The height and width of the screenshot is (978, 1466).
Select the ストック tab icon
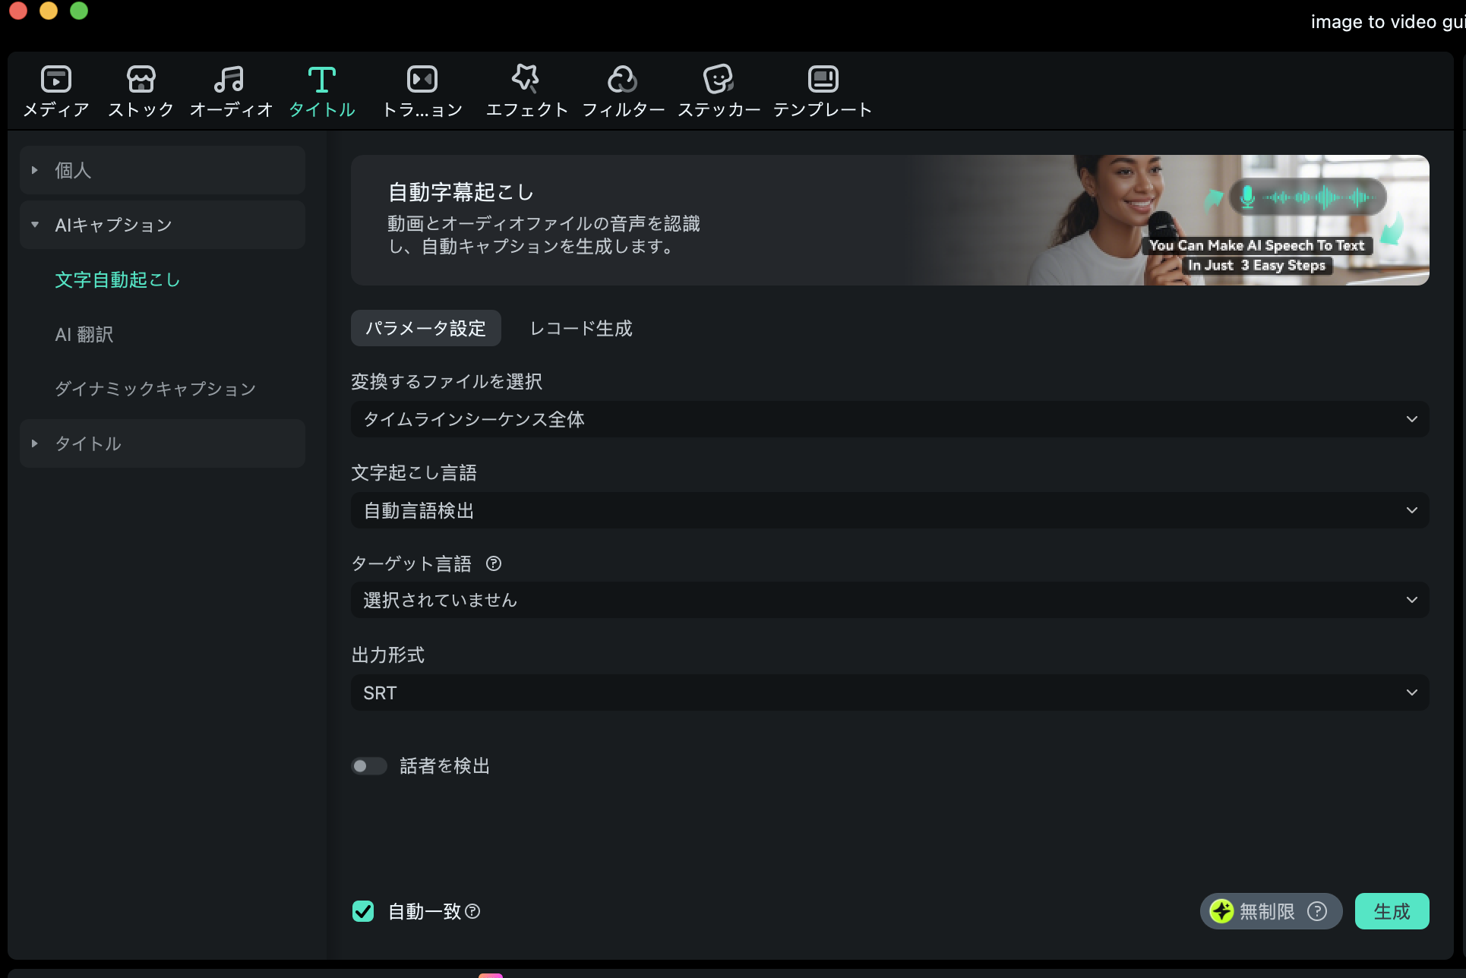pyautogui.click(x=141, y=90)
